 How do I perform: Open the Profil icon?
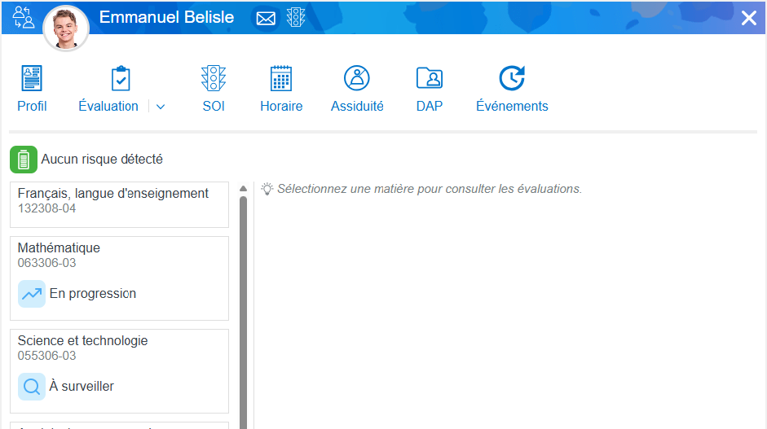click(32, 79)
